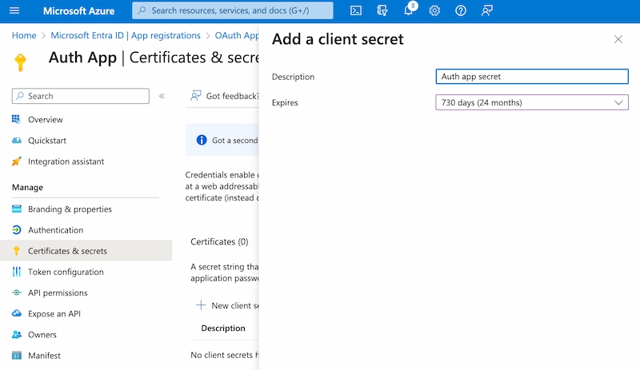640x370 pixels.
Task: Select API permissions in the sidebar
Action: (x=58, y=292)
